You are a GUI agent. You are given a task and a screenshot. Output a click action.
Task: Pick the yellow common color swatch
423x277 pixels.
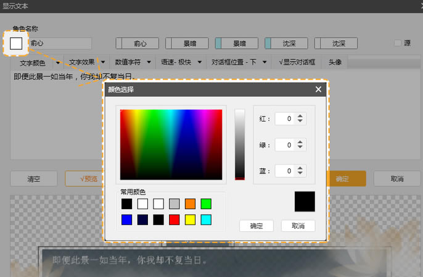pos(190,219)
